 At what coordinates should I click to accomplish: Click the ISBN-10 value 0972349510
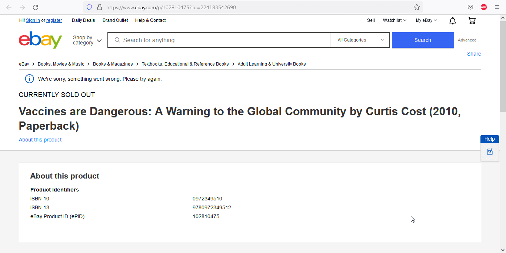207,199
